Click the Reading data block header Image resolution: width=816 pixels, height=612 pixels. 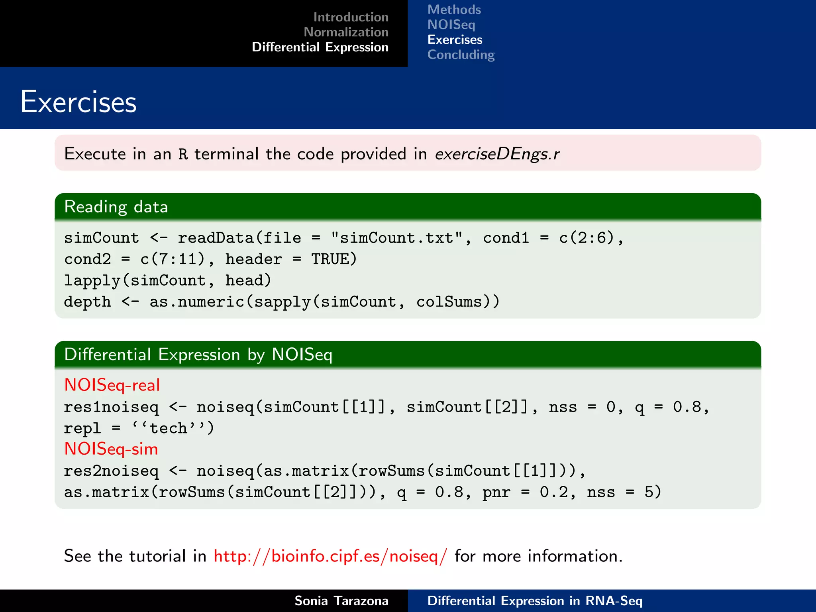pyautogui.click(x=408, y=207)
